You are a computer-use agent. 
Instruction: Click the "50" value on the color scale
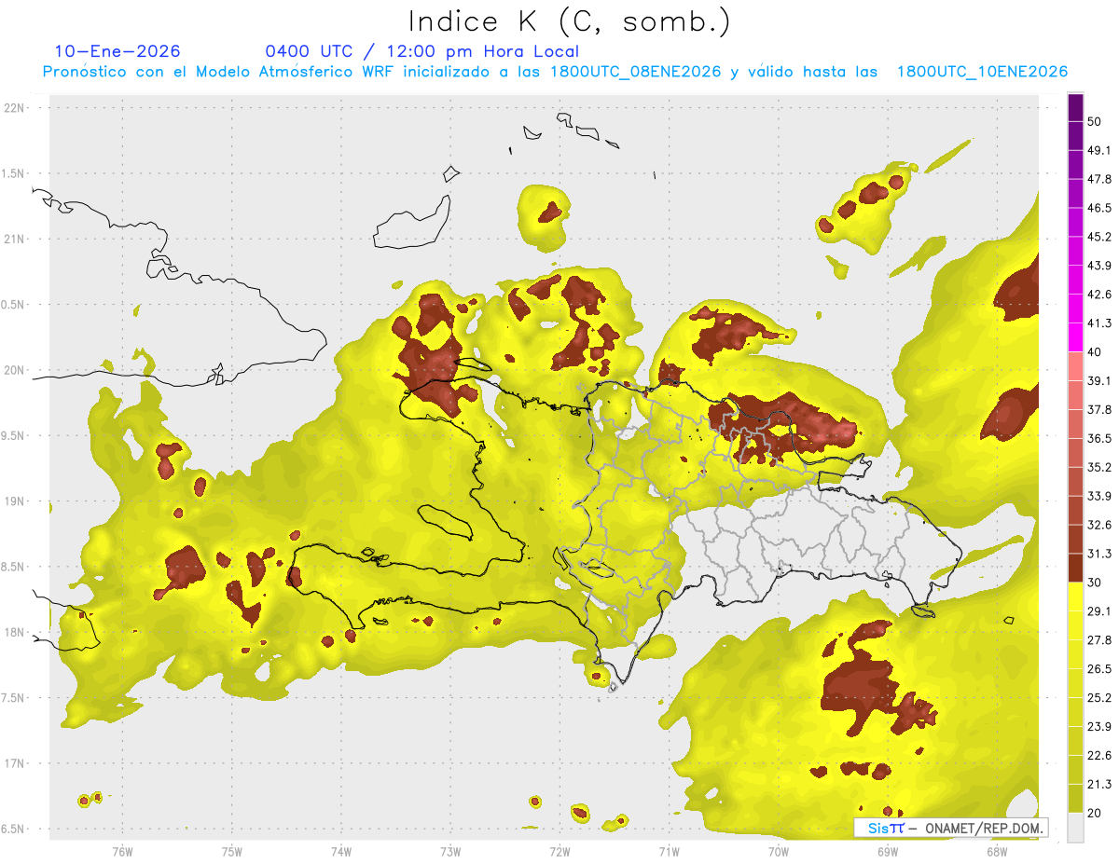click(x=1096, y=122)
